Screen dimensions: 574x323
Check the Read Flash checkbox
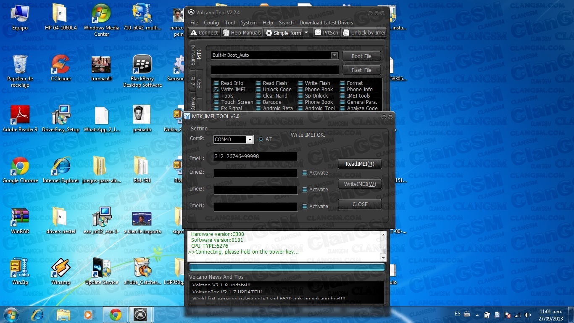pyautogui.click(x=258, y=83)
